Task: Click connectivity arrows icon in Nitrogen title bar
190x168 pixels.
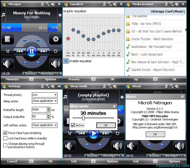Action: pos(42,4)
